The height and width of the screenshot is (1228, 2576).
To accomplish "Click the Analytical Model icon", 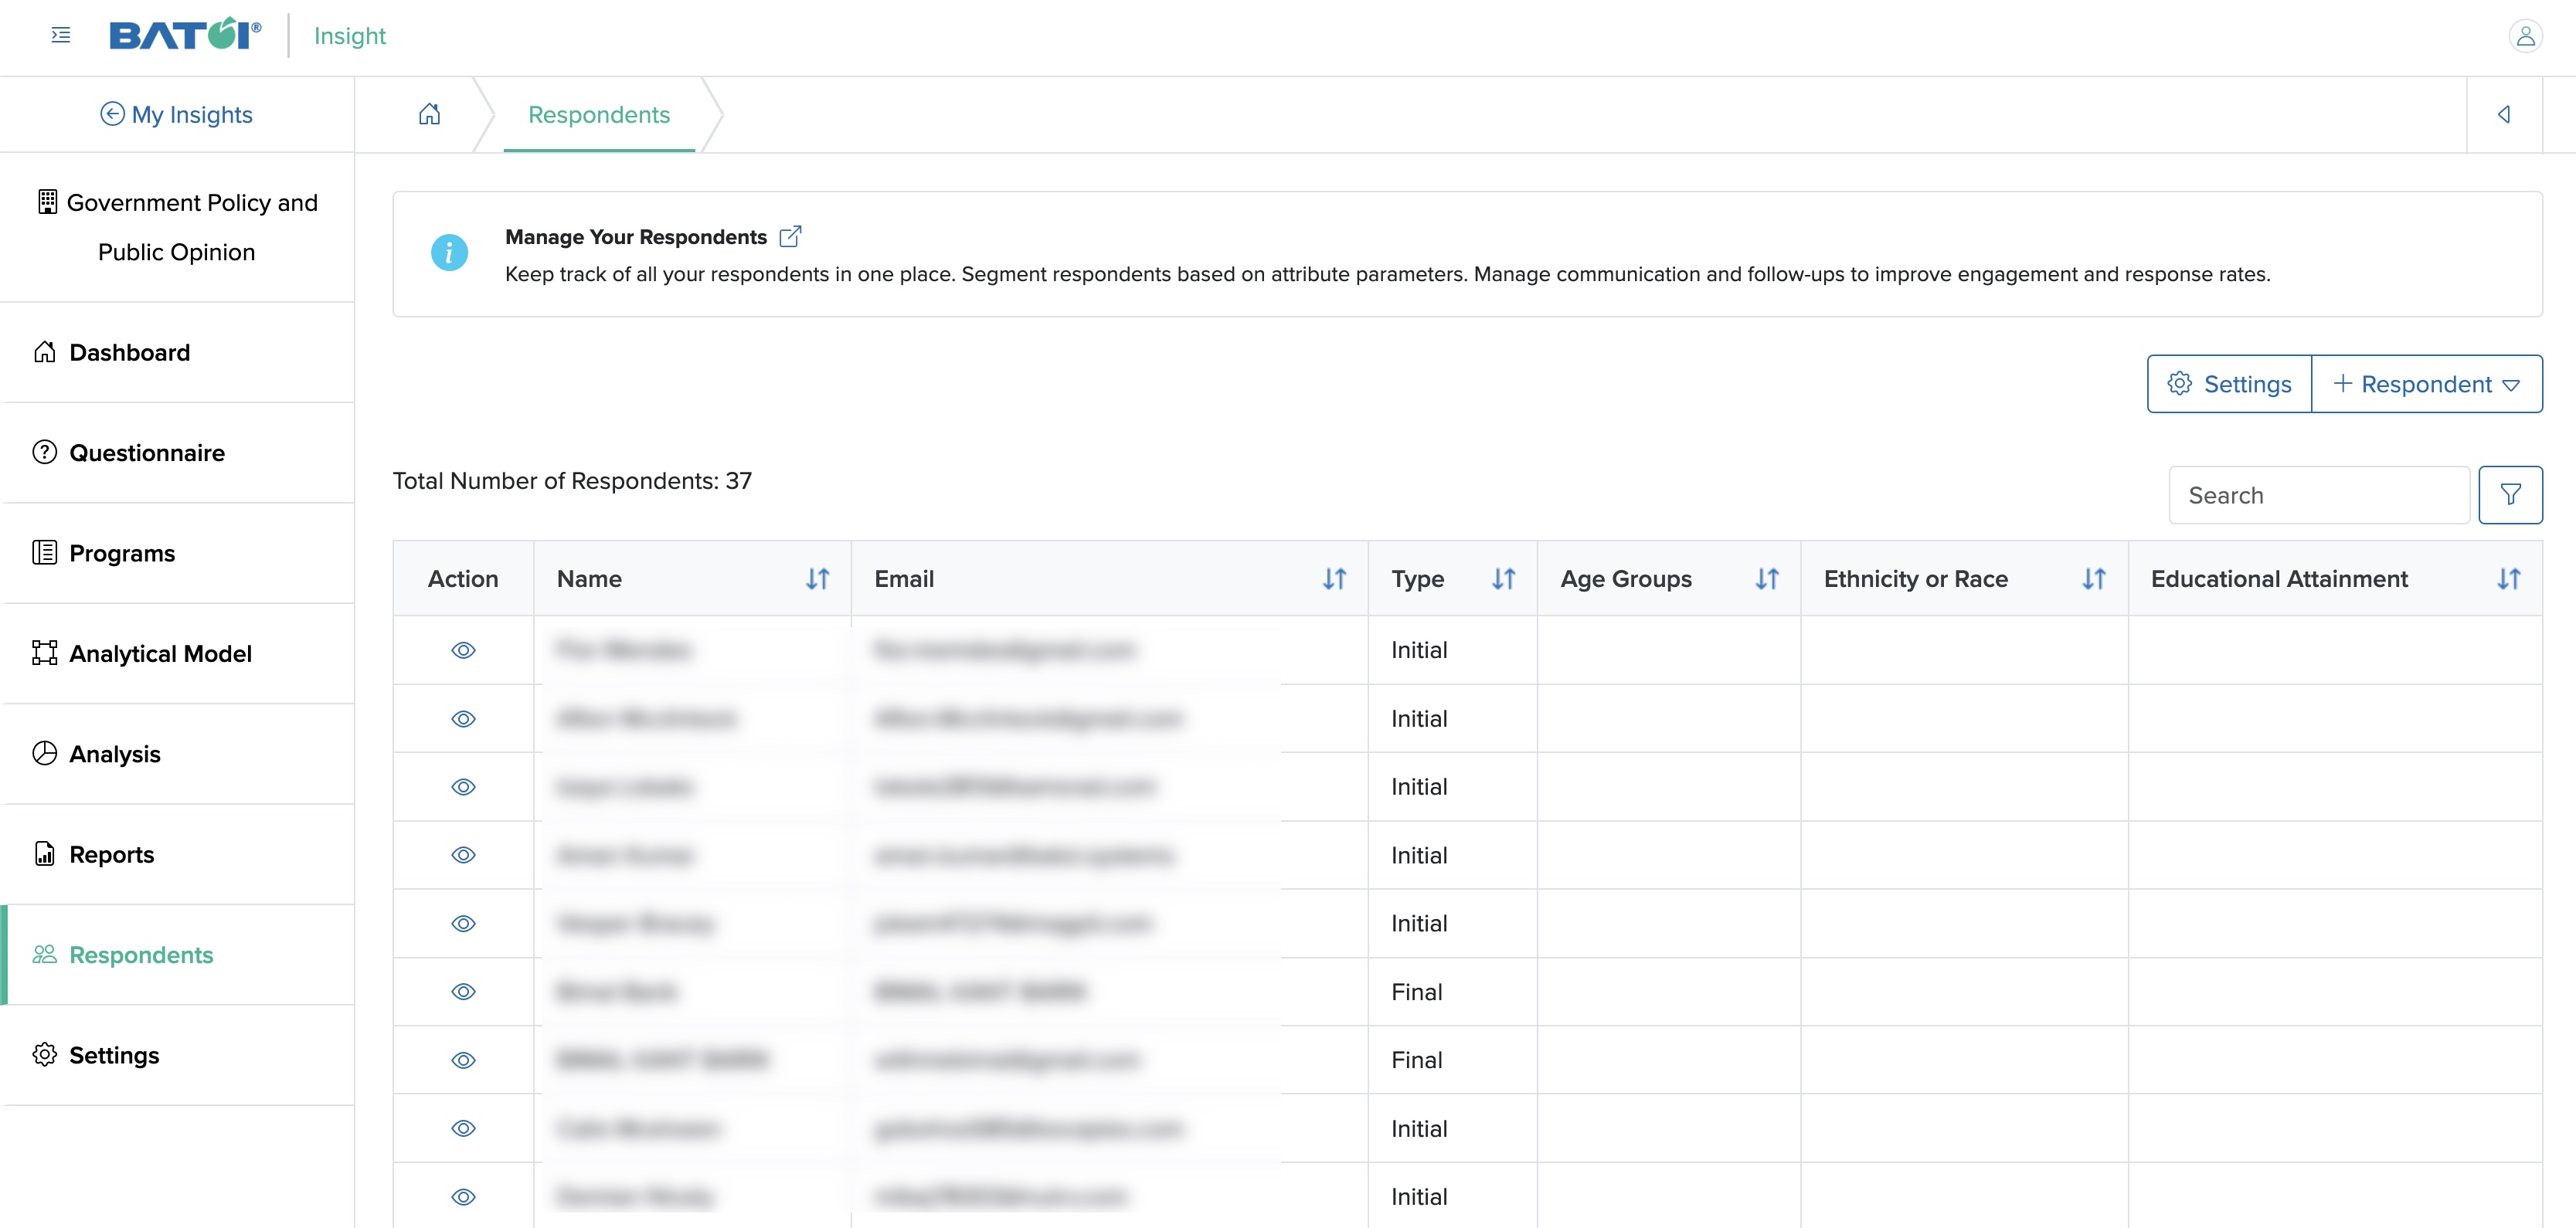I will click(45, 653).
